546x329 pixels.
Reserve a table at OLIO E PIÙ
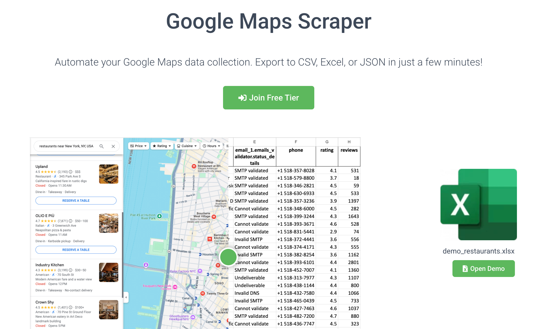[76, 250]
